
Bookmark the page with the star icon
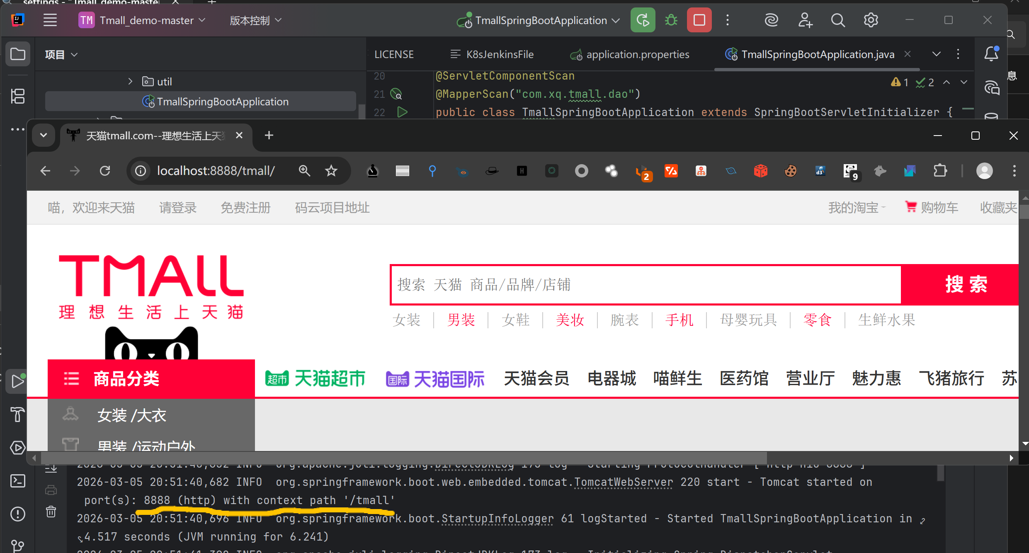pyautogui.click(x=331, y=171)
